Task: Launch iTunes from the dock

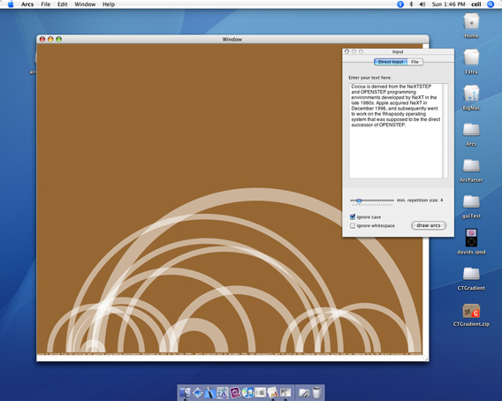Action: point(247,392)
